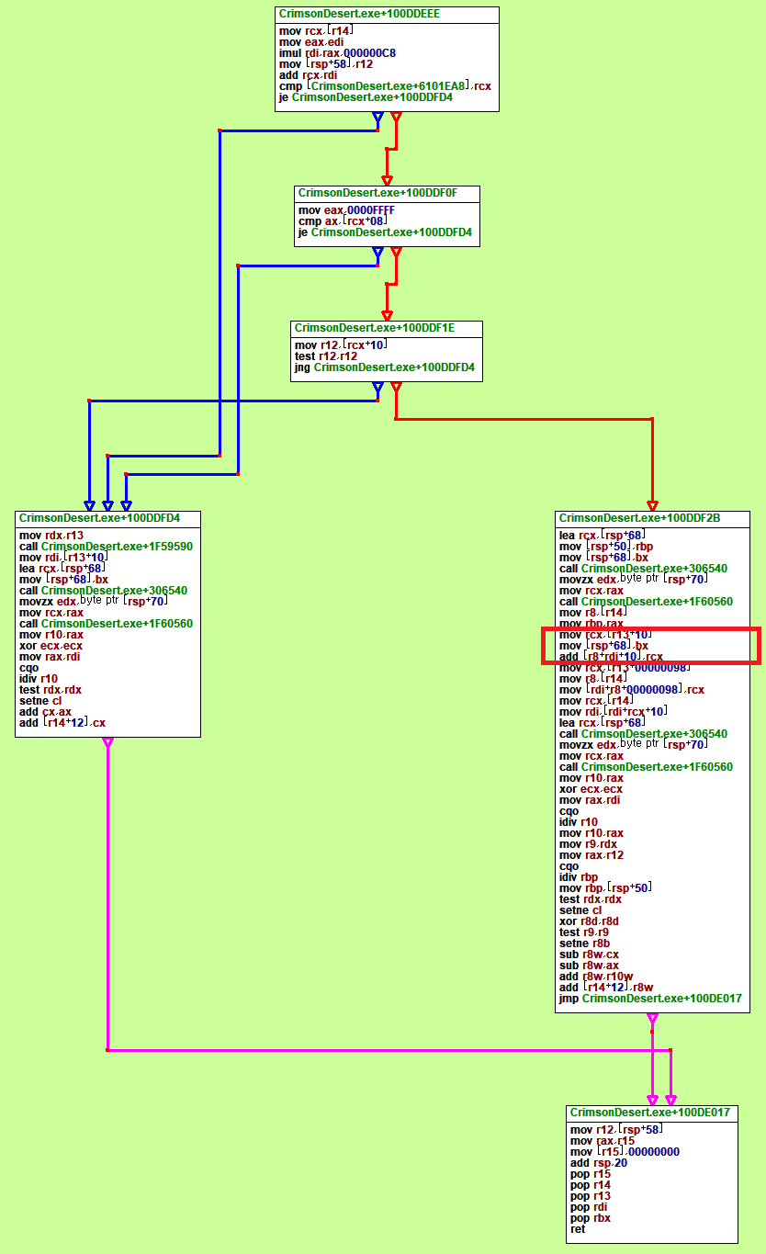The width and height of the screenshot is (766, 1254).
Task: Follow the jmp CrimsonDesert.exe+100DE017 jump target
Action: [661, 999]
